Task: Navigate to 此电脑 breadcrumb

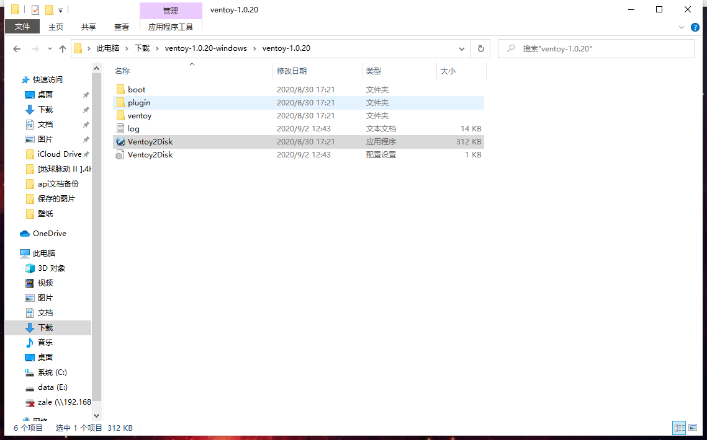Action: [x=108, y=48]
